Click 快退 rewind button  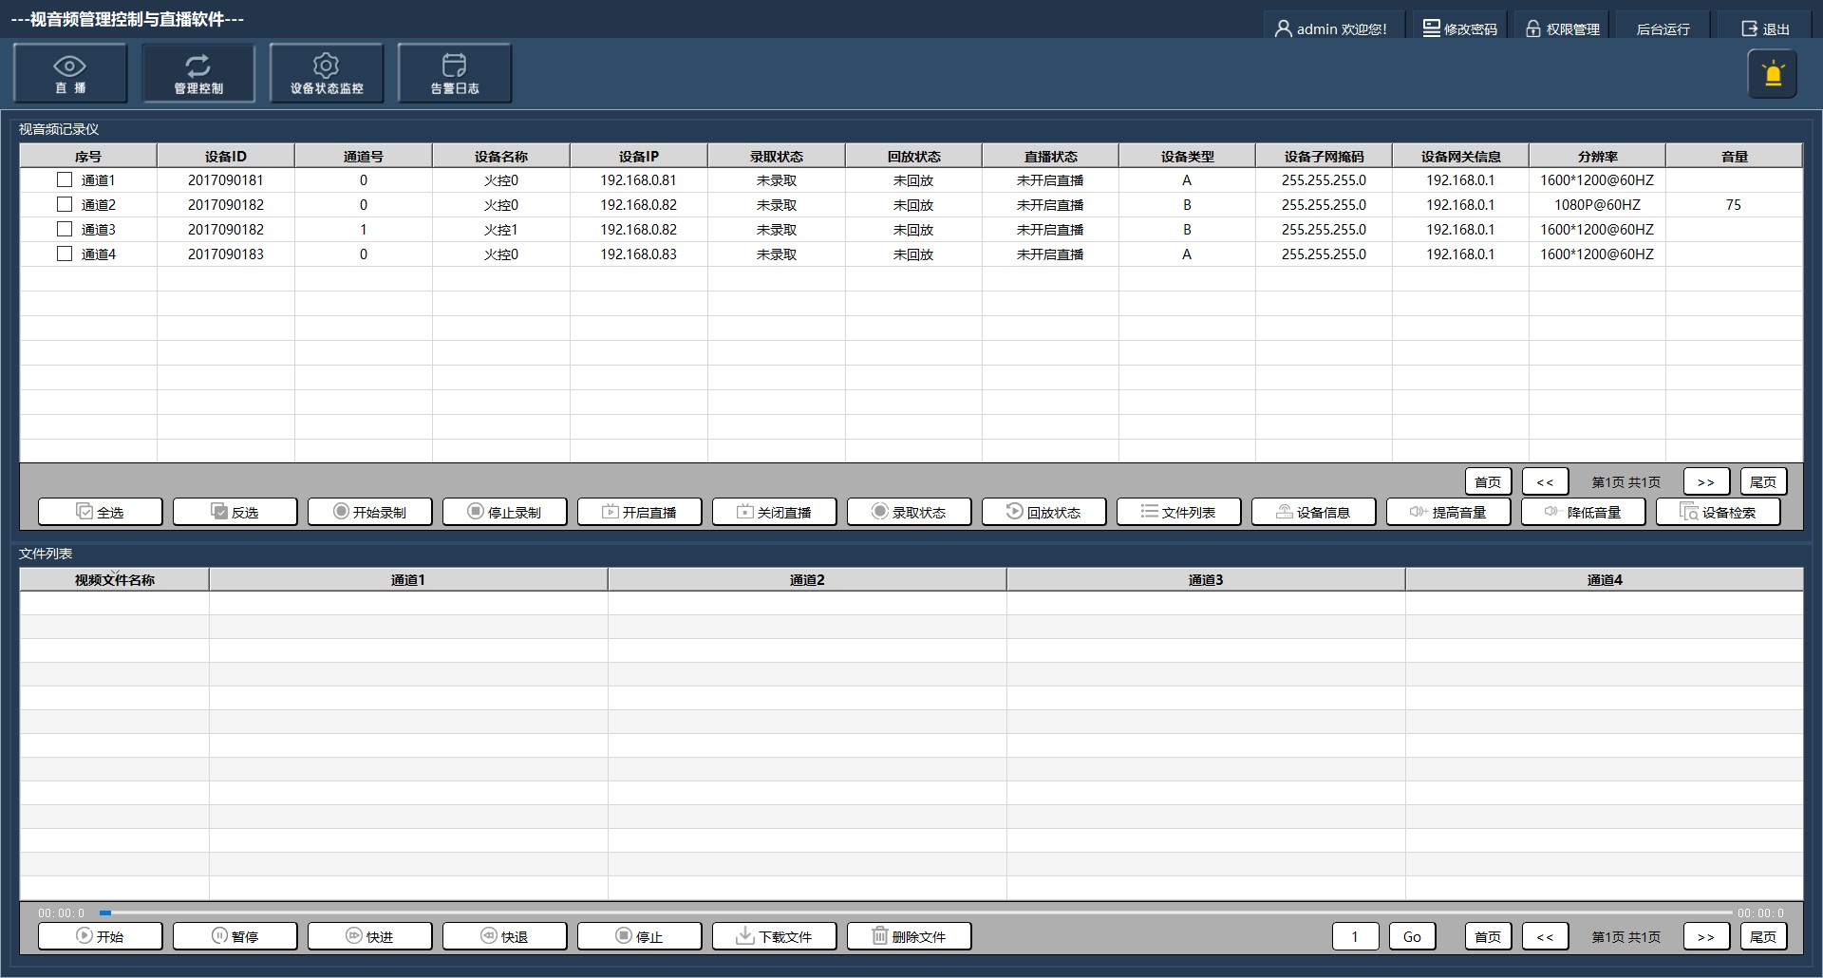tap(505, 936)
